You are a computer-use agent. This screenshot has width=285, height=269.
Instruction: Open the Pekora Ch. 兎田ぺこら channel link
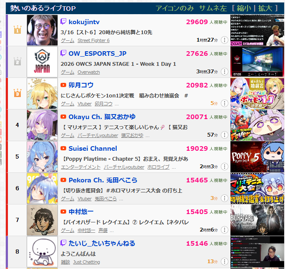pyautogui.click(x=103, y=180)
